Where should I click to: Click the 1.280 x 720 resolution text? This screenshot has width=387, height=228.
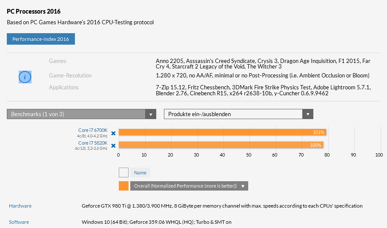coord(263,75)
